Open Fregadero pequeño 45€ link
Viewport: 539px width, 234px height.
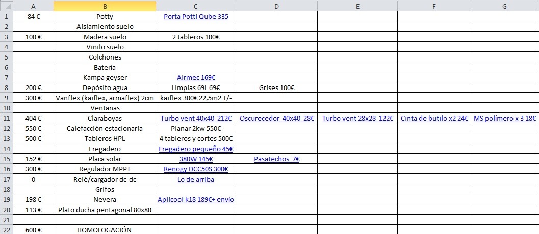196,149
